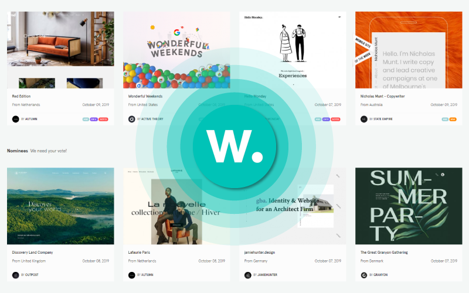Open the Granyon avatar icon

coord(363,275)
